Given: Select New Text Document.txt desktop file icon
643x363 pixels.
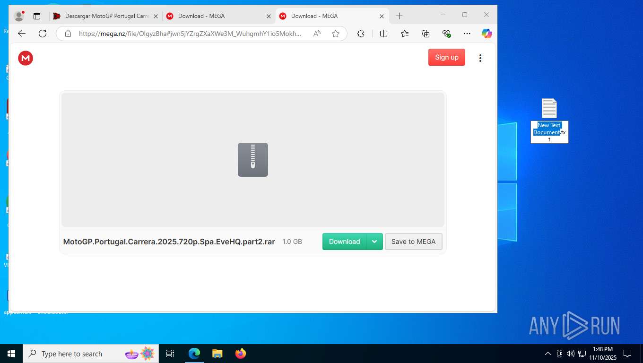Looking at the screenshot, I should (x=549, y=108).
